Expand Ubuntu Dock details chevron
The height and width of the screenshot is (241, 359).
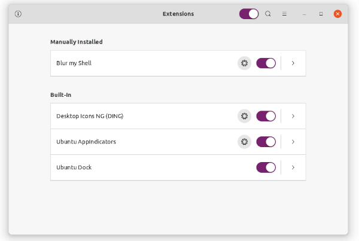tap(293, 167)
